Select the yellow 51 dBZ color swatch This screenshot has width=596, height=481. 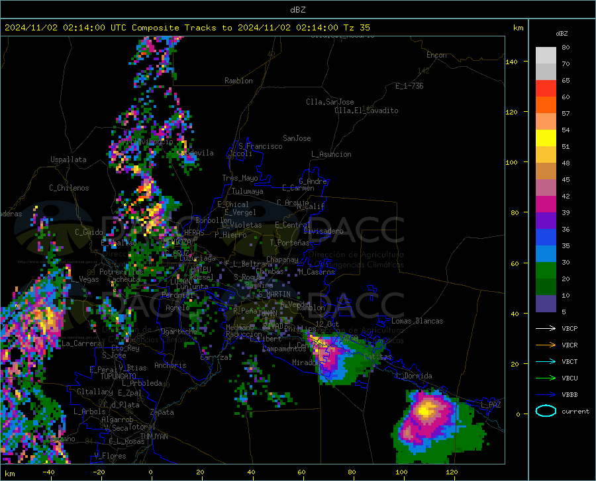pyautogui.click(x=546, y=138)
